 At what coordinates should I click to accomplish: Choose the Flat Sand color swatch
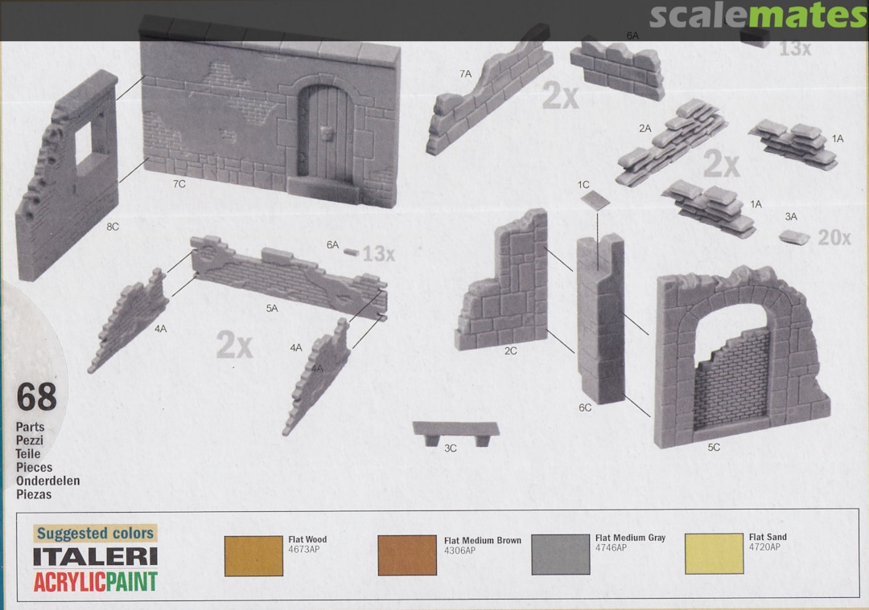(x=715, y=554)
